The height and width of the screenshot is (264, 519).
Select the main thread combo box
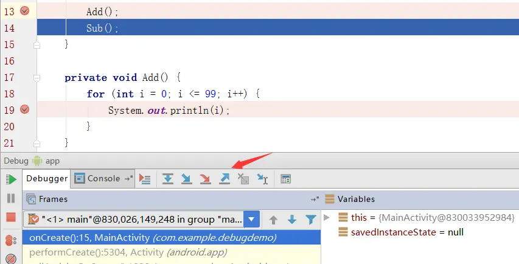(141, 219)
